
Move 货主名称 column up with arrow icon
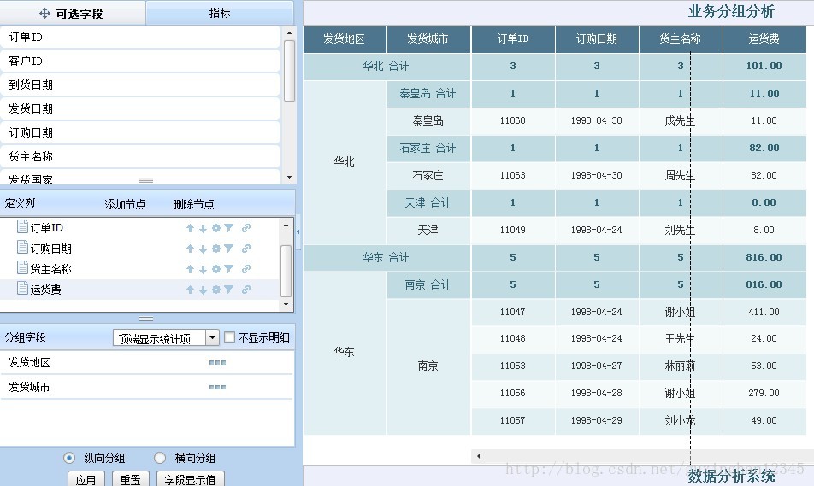[x=190, y=269]
